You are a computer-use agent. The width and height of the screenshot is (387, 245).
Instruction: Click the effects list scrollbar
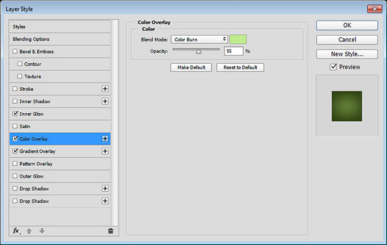[115, 122]
